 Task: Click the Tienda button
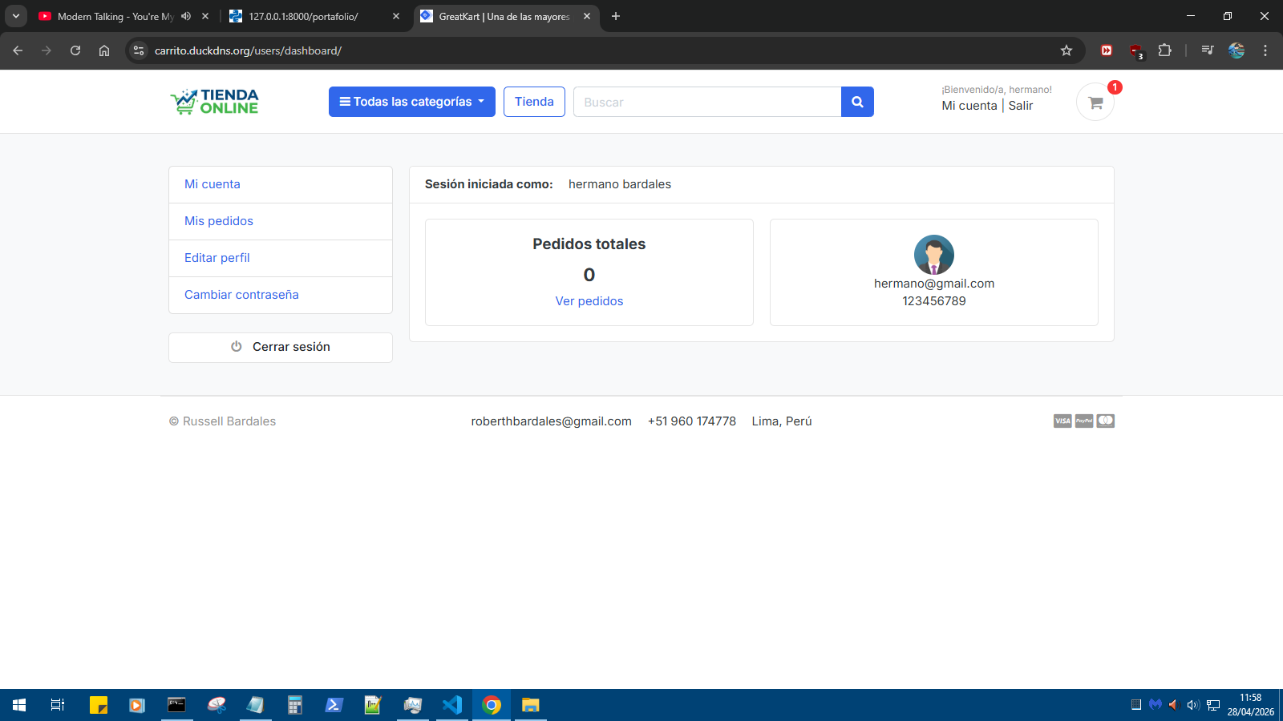(534, 102)
